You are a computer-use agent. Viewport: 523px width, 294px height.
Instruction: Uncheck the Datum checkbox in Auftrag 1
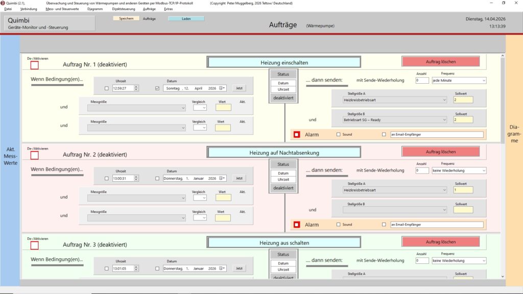tap(157, 88)
